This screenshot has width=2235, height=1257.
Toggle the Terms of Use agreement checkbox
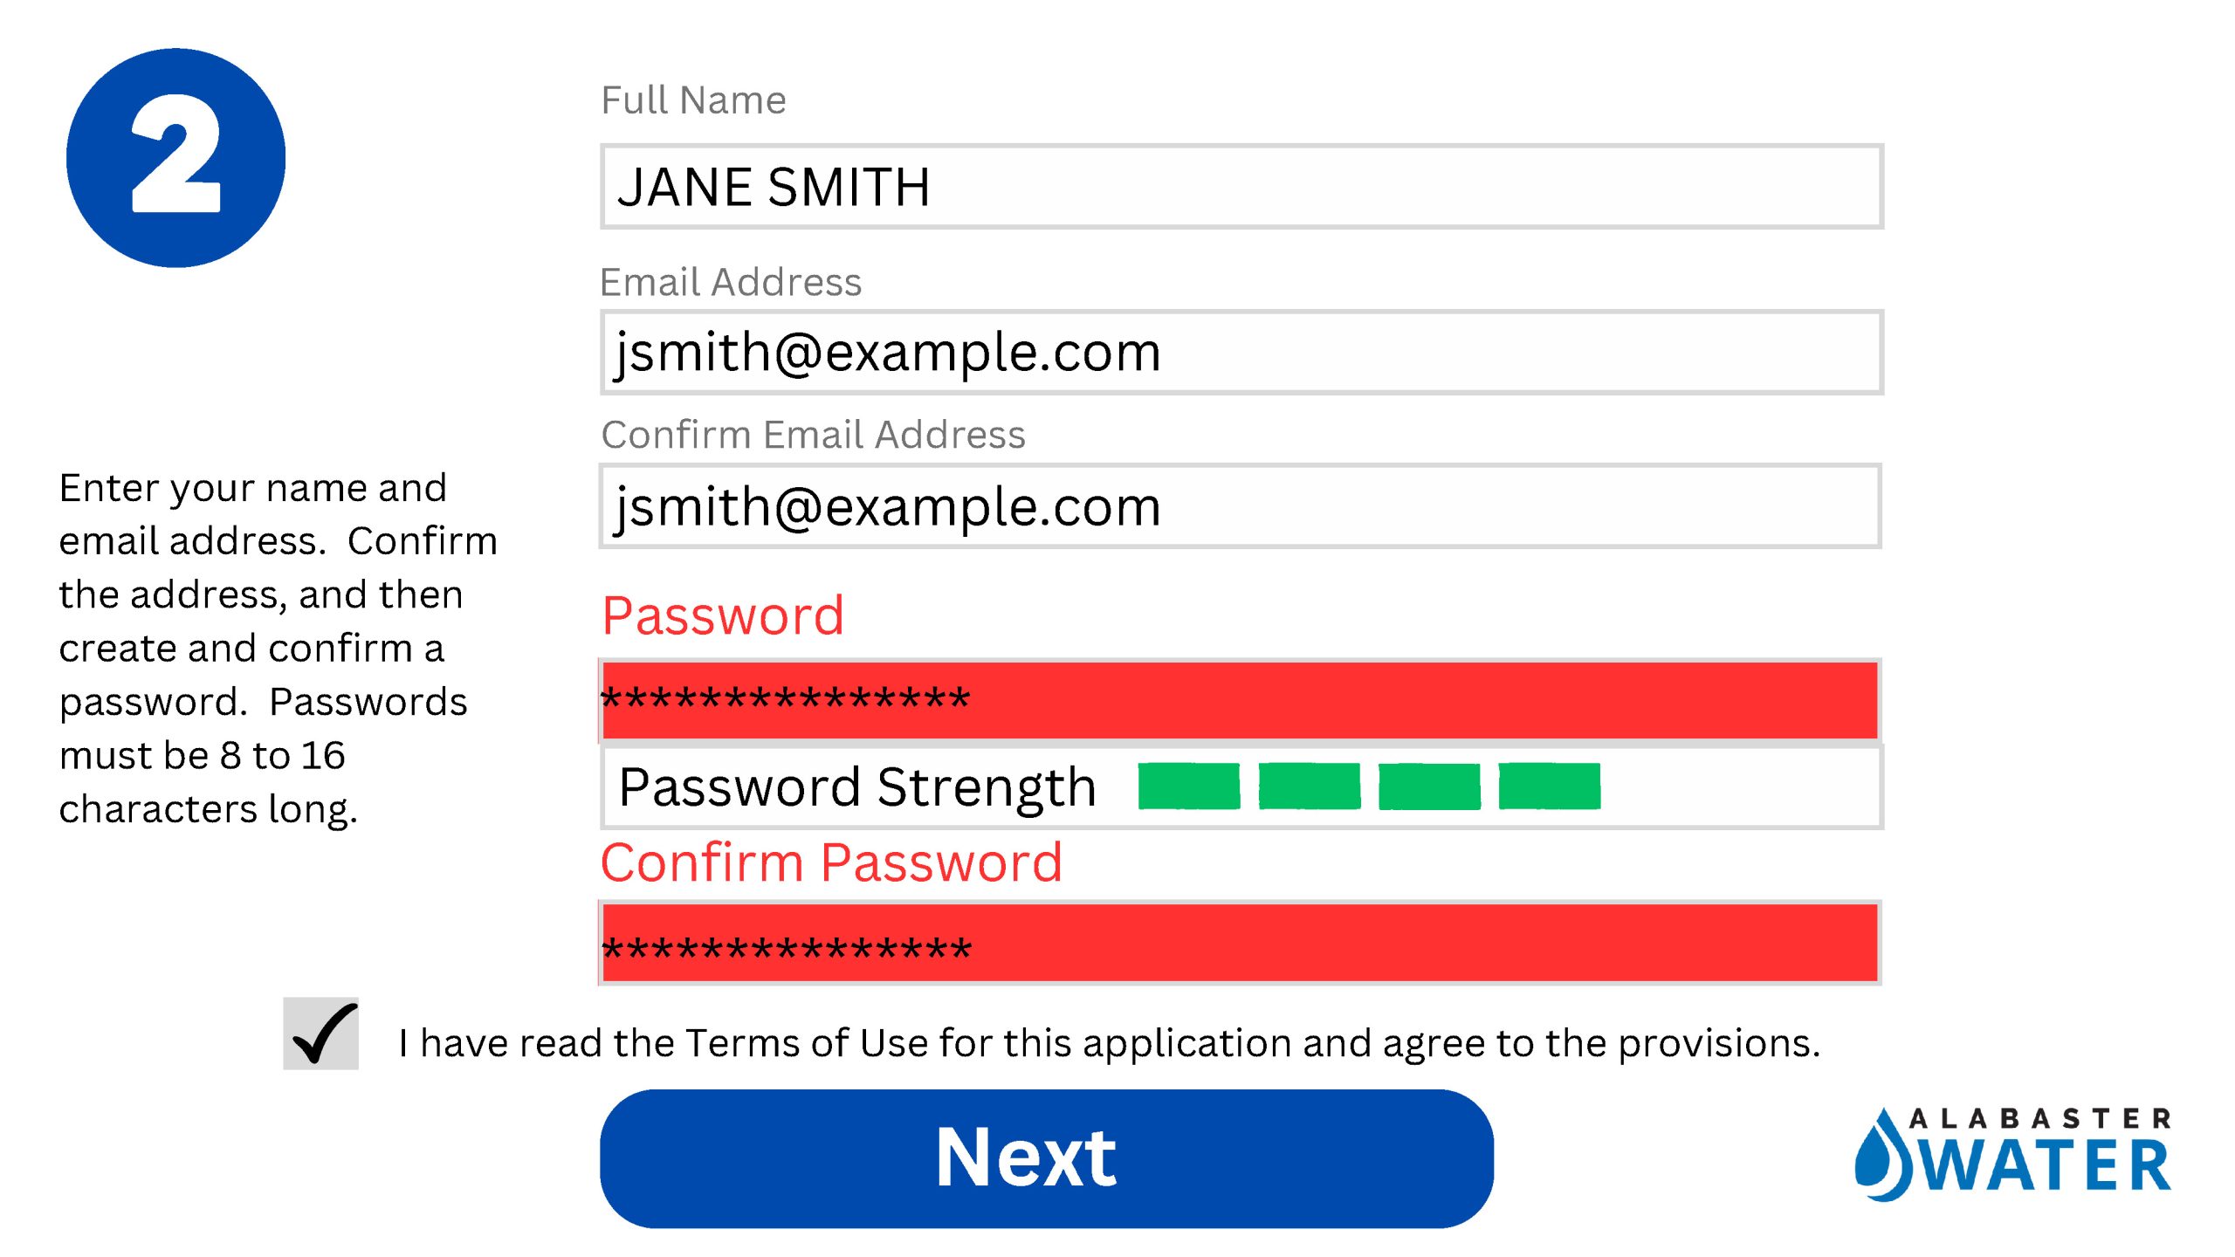(320, 1034)
